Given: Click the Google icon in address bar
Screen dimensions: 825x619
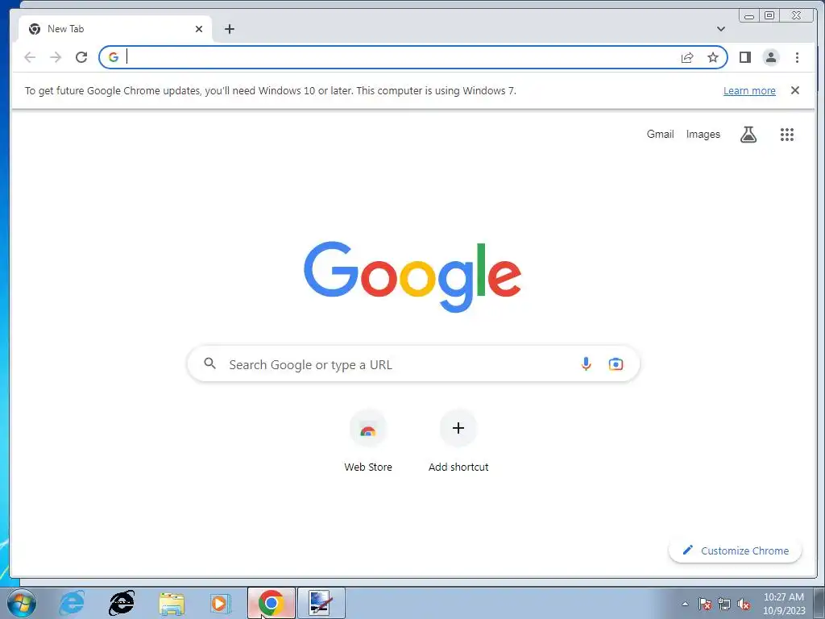Looking at the screenshot, I should (x=114, y=57).
